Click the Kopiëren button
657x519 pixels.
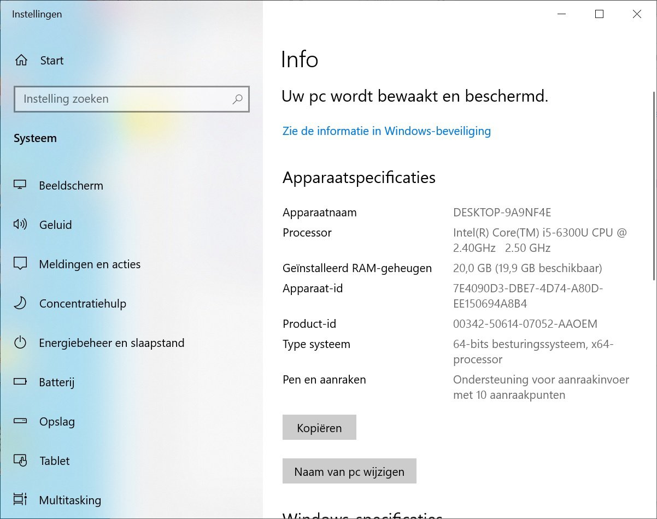pos(319,428)
